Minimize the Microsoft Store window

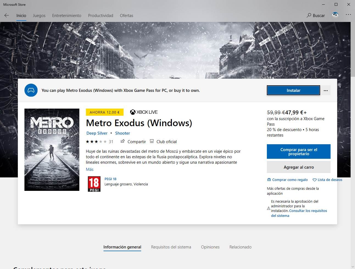(323, 4)
